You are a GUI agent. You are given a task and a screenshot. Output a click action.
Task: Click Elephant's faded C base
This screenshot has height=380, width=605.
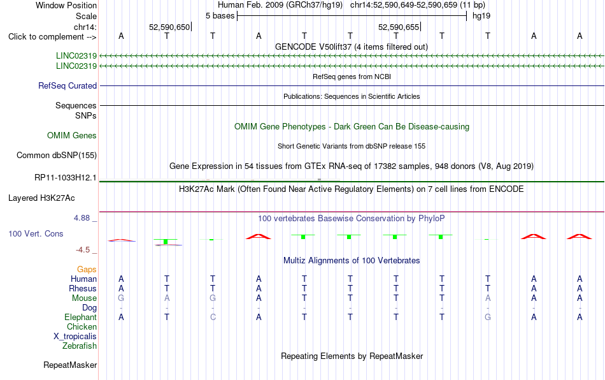213,317
